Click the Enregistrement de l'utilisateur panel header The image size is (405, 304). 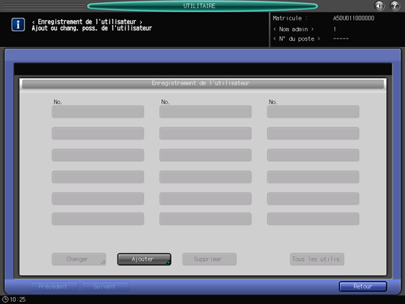(203, 84)
